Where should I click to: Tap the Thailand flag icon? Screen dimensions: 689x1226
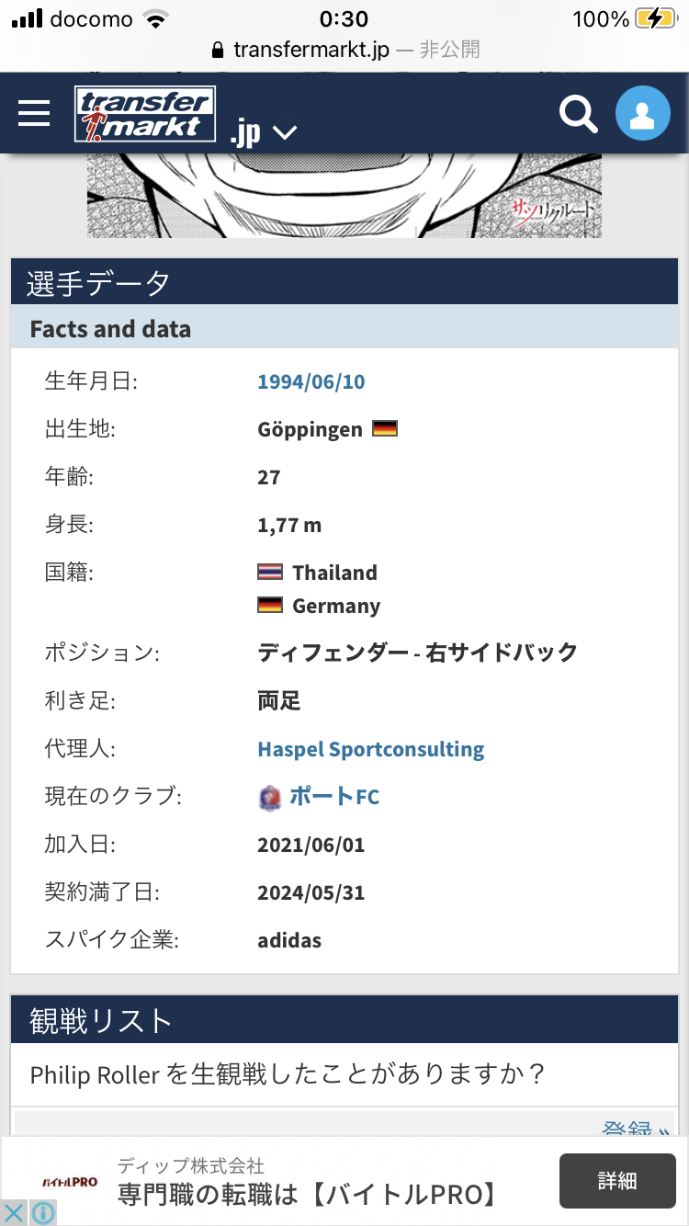[x=270, y=572]
